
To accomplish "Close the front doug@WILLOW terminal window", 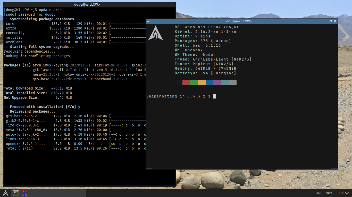I will [335, 21].
